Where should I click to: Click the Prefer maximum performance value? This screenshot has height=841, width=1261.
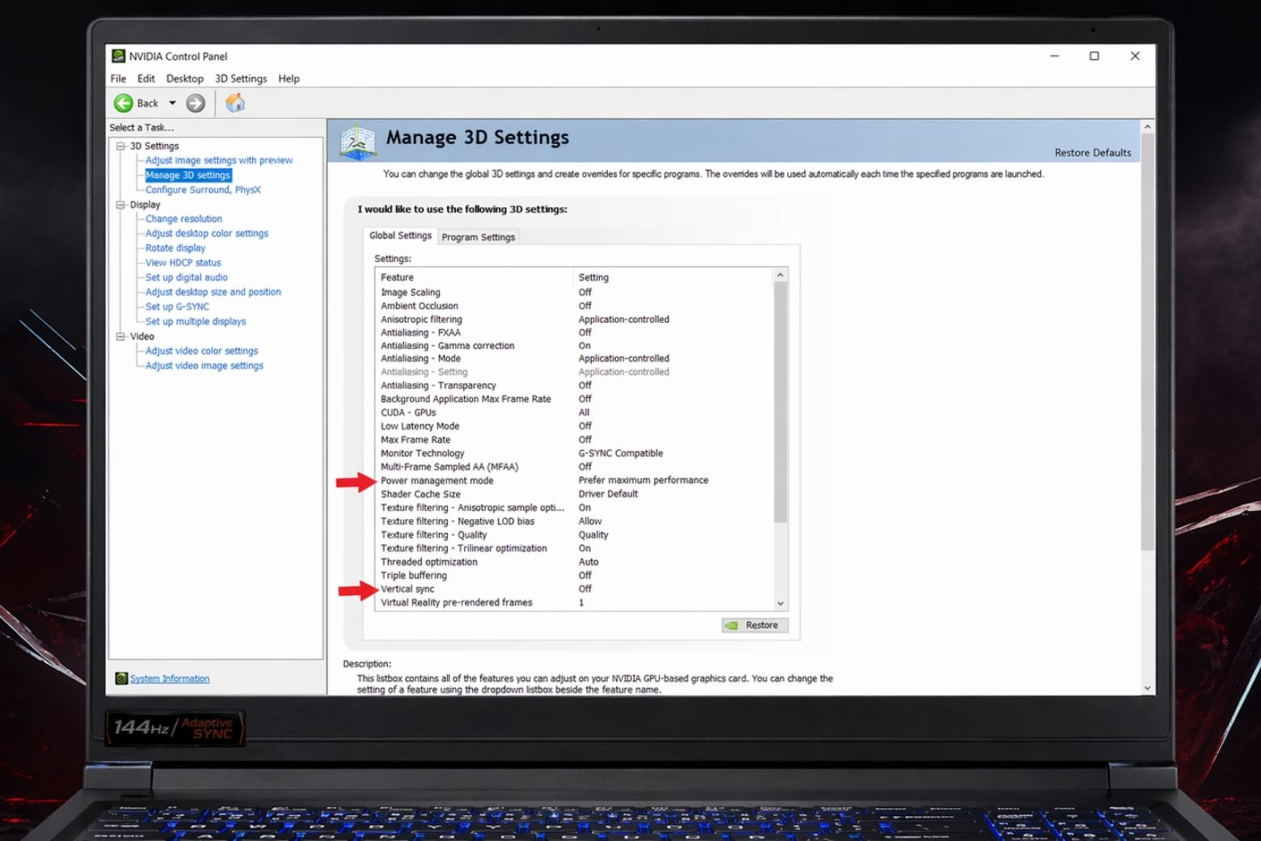click(643, 480)
